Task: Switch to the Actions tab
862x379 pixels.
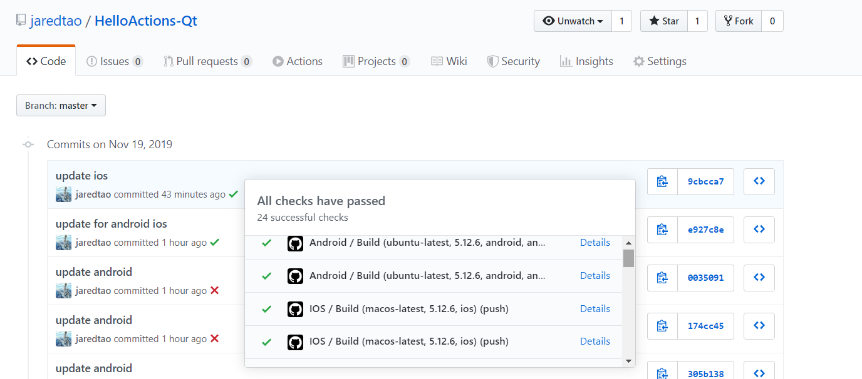Action: (298, 61)
